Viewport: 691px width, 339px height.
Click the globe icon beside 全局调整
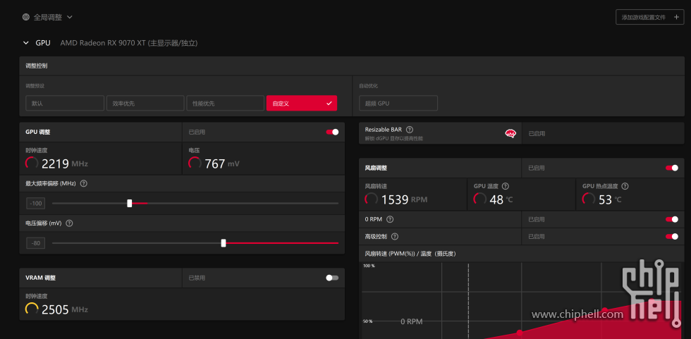point(26,17)
